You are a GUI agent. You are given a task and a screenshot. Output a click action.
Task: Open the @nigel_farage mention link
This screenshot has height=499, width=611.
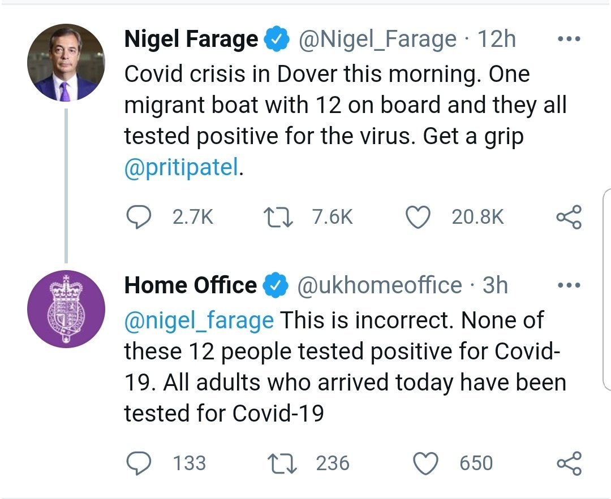[199, 321]
